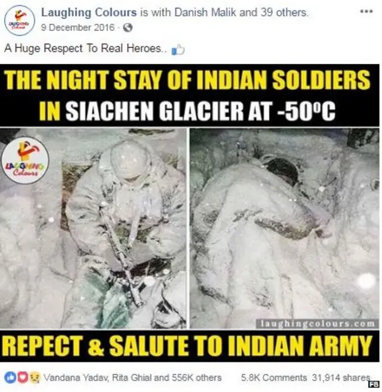Open the right snow-covered soldier photo

click(x=285, y=229)
